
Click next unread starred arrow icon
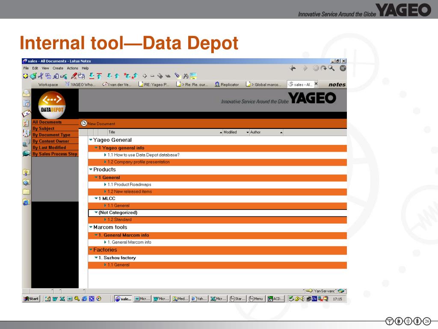[x=127, y=76]
